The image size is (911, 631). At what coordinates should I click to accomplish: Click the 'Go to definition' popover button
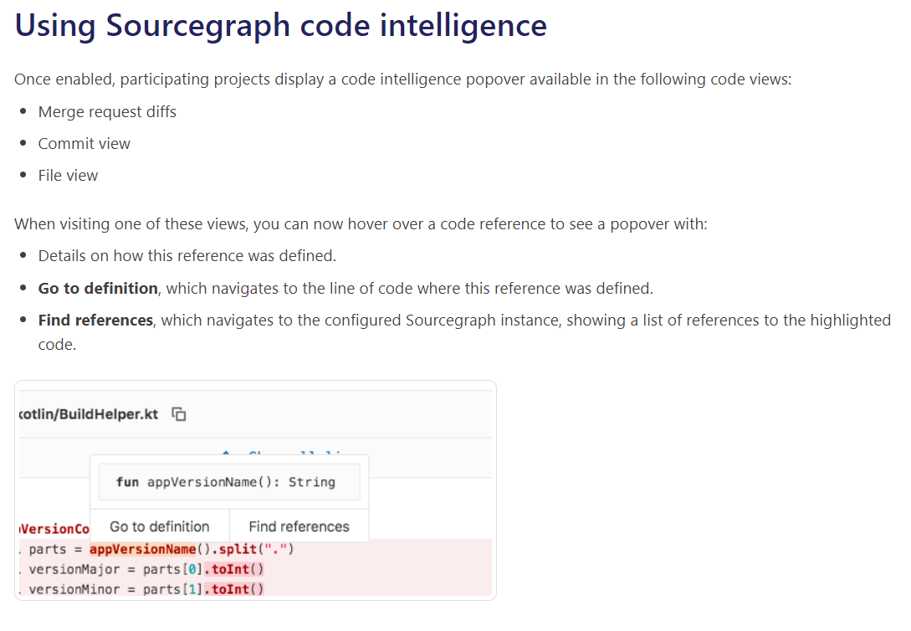(160, 526)
